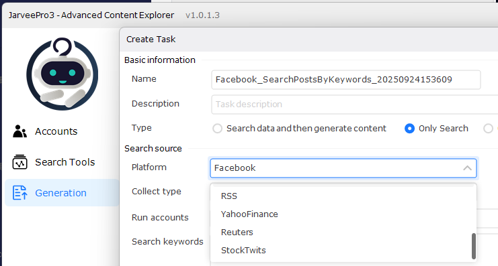The height and width of the screenshot is (266, 498).
Task: Click the JarveePro robot logo
Action: coord(63,74)
